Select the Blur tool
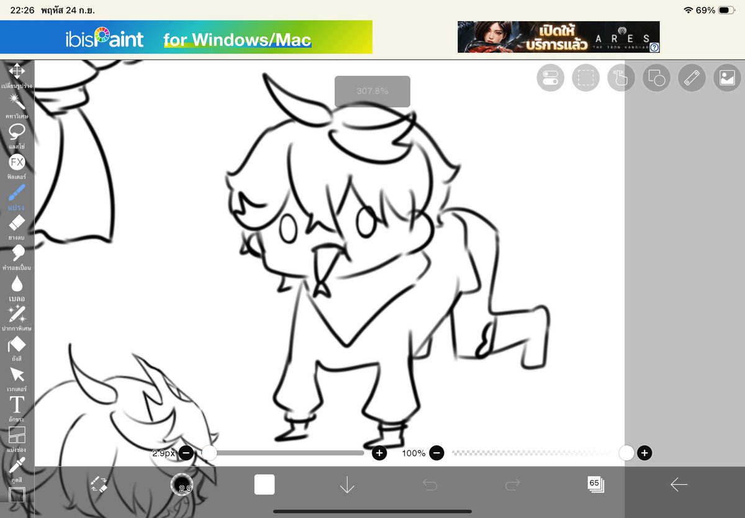The width and height of the screenshot is (745, 518). [17, 284]
